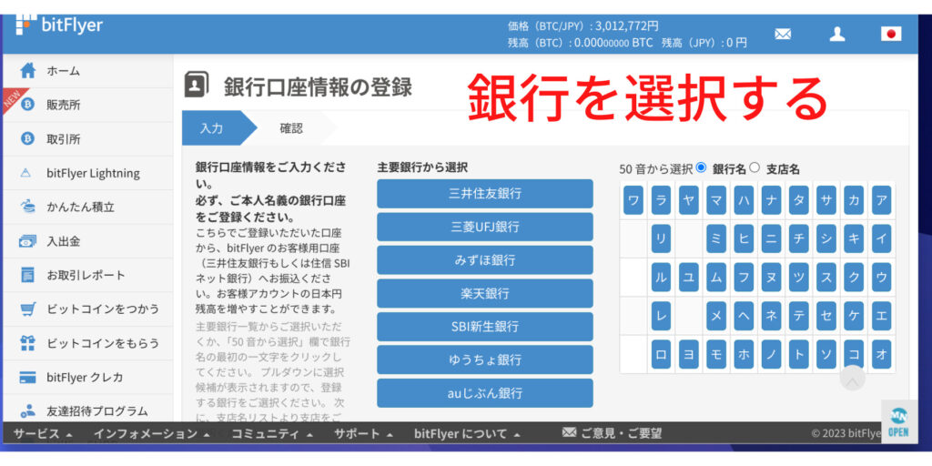The height and width of the screenshot is (466, 932).
Task: Click the オ kana button
Action: 881,354
